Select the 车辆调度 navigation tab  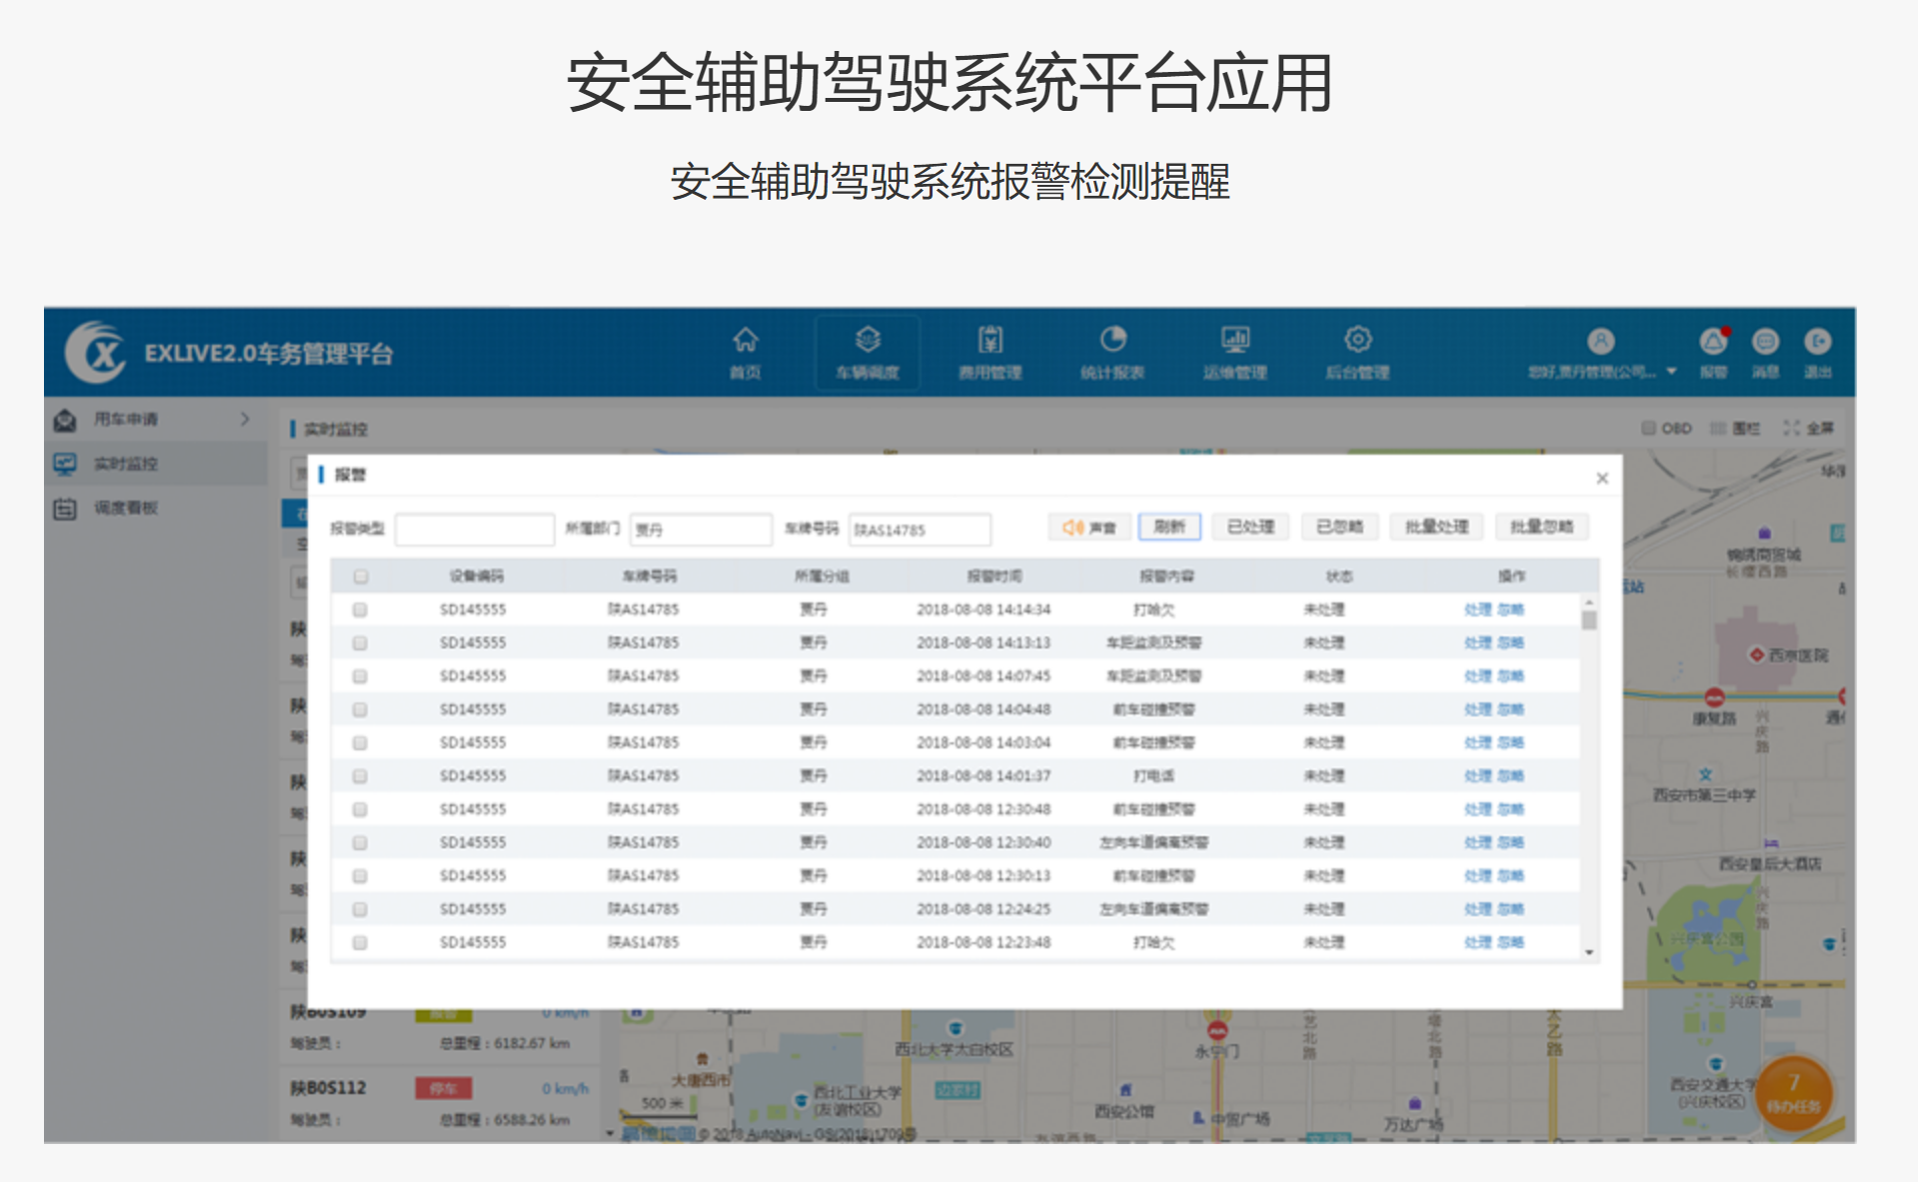[868, 353]
